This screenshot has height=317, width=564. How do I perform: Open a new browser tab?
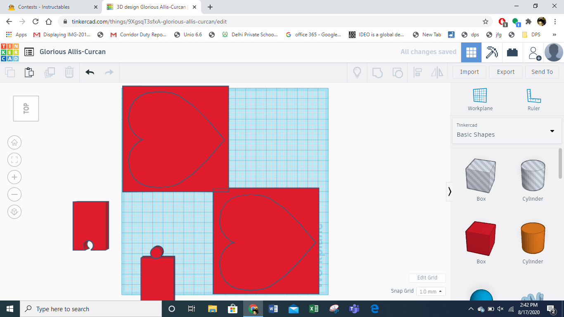(x=210, y=7)
